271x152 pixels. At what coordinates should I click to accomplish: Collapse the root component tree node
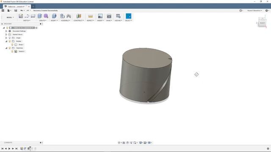4,28
